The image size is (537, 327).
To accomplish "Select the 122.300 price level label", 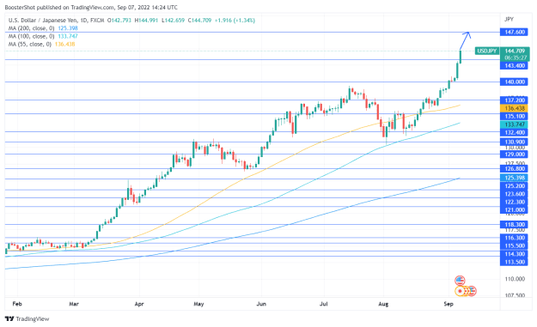I will (515, 203).
